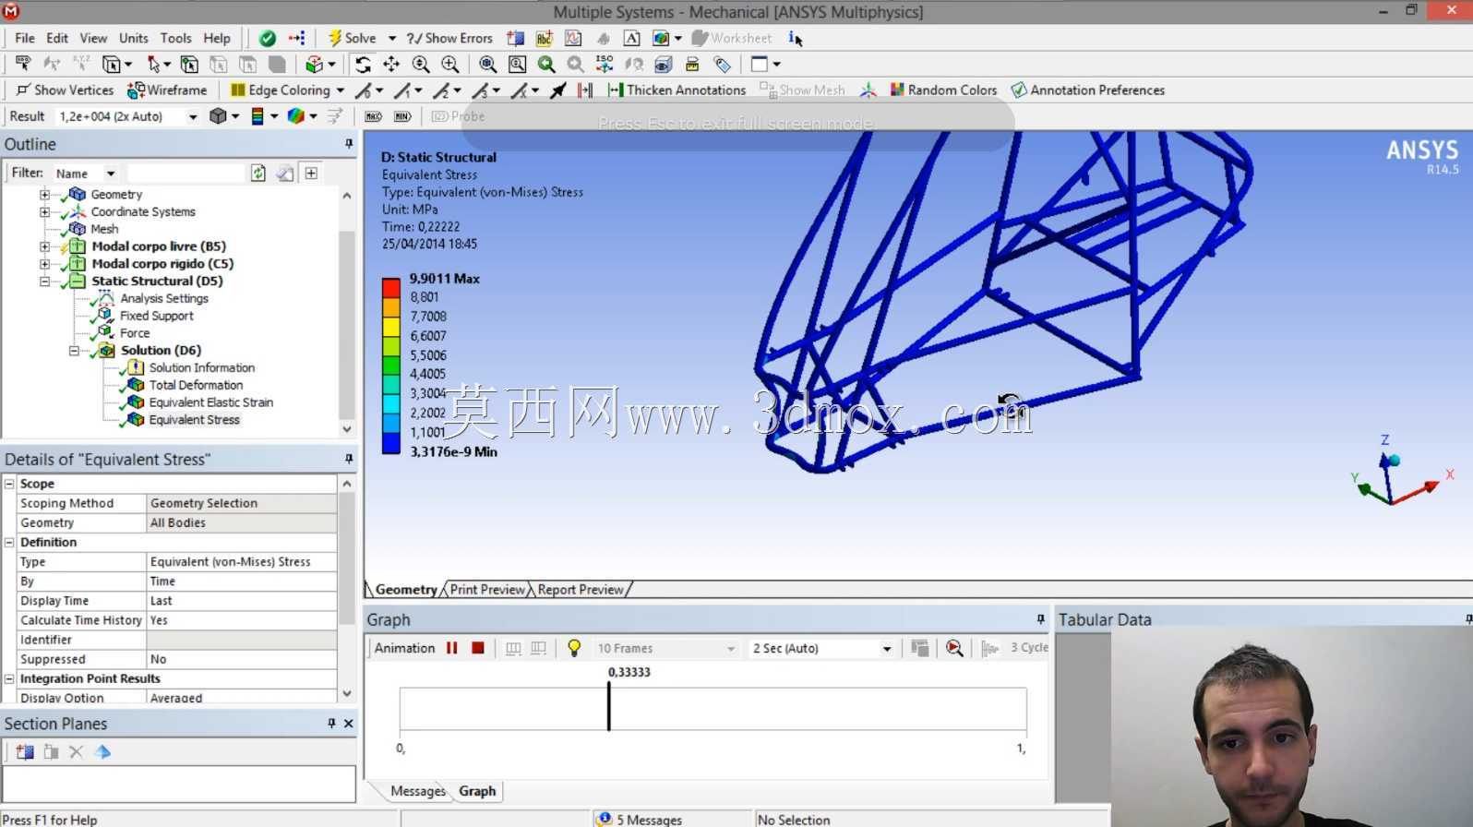Toggle the Magnifier Window icon
This screenshot has height=827, width=1473.
coord(518,65)
